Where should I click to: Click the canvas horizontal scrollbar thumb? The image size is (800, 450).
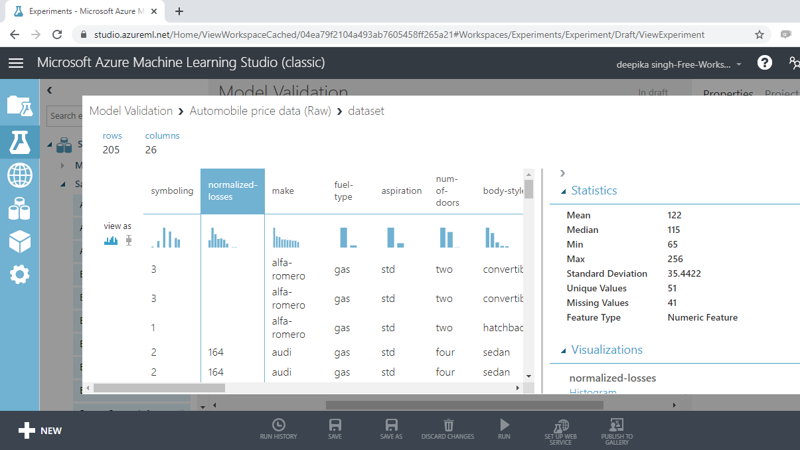[463, 404]
